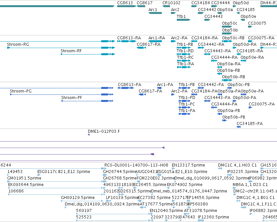The height and width of the screenshot is (222, 277).
Task: Select the EN13317.5prime EST label
Action: point(188,166)
